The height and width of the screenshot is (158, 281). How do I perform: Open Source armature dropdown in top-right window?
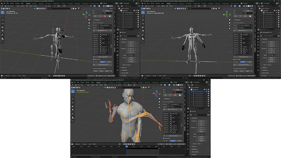[x=246, y=25]
